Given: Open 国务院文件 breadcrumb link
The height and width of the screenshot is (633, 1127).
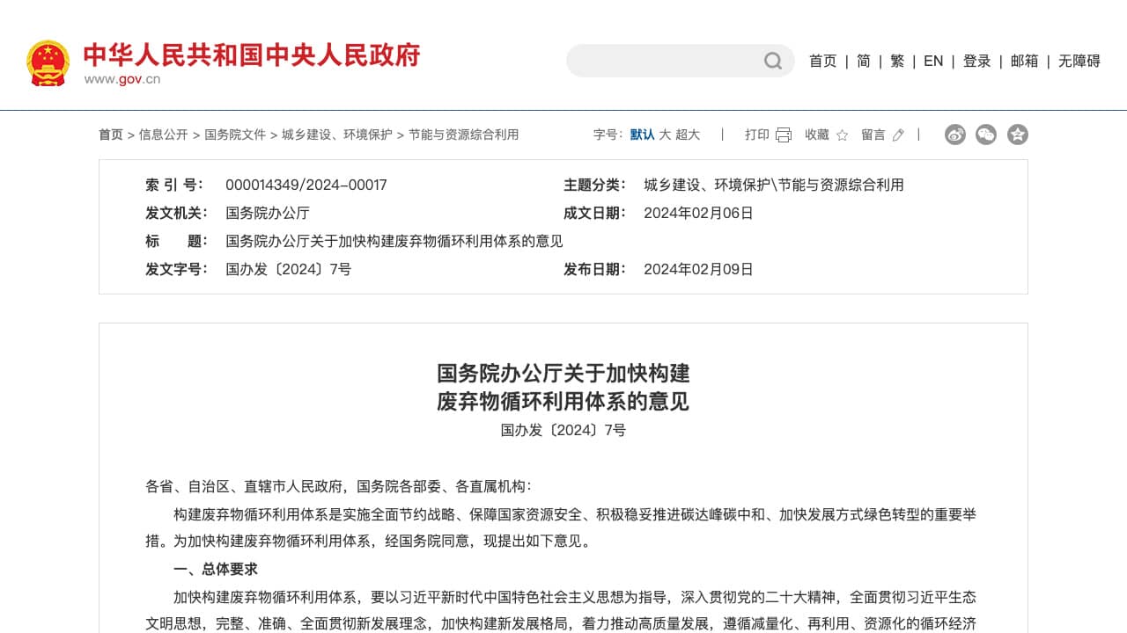Looking at the screenshot, I should 235,135.
